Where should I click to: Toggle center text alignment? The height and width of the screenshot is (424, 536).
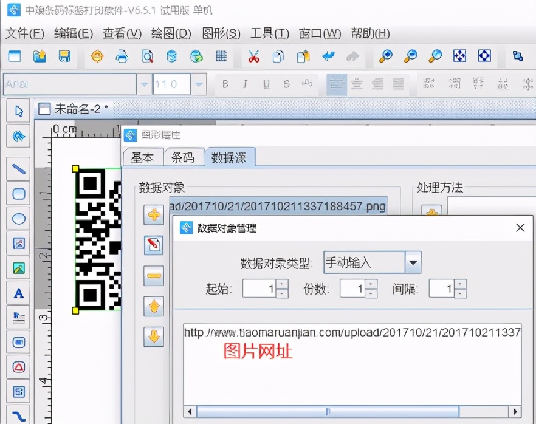click(357, 84)
